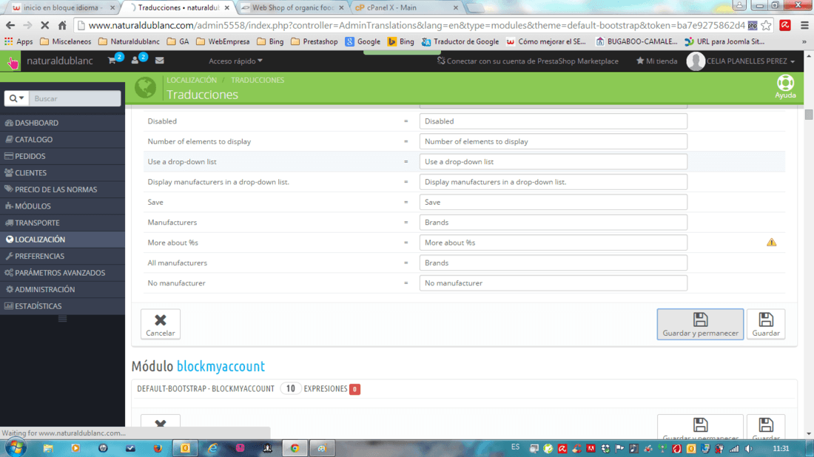Open the Chrome menu hamburger icon

pos(804,25)
